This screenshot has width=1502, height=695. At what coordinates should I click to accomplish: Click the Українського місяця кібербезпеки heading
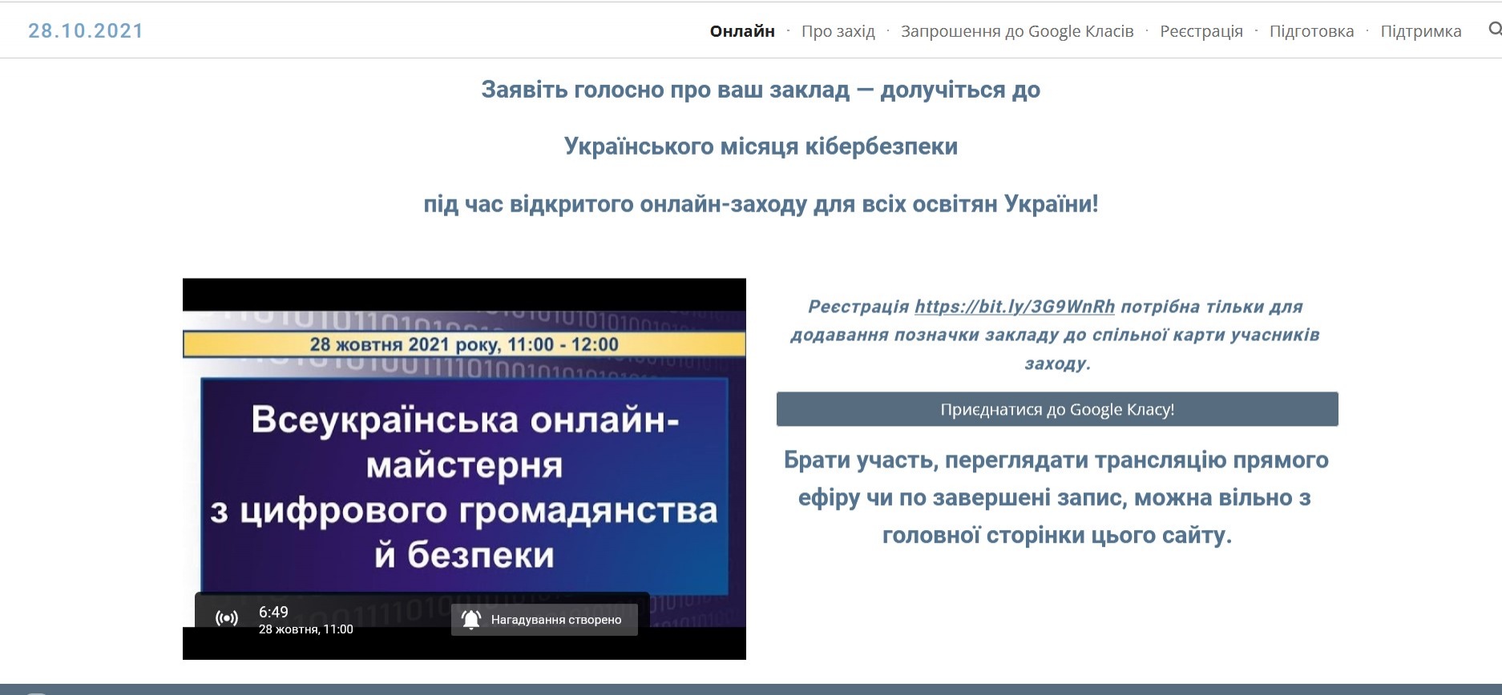point(760,147)
